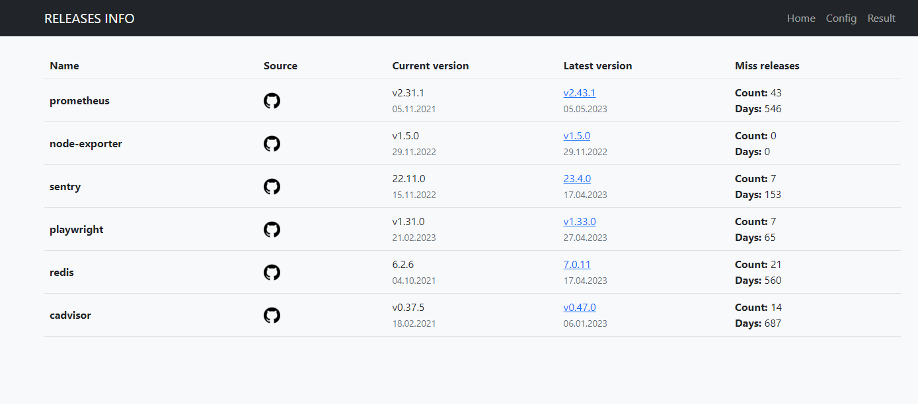Click the Days: 687 value
The image size is (918, 404).
pos(758,323)
